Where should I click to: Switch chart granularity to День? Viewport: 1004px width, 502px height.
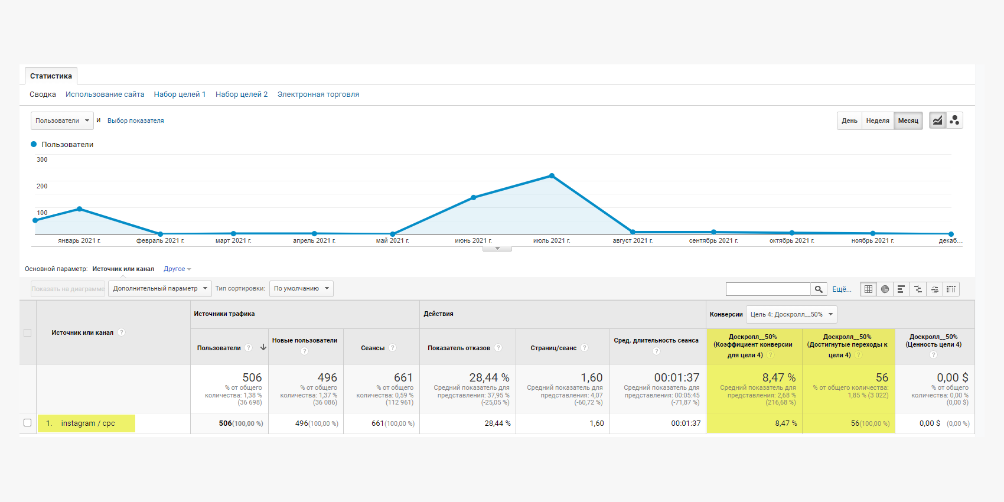849,120
